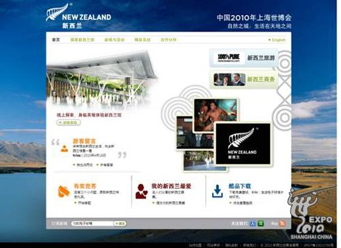The image size is (341, 248).
Task: Click the orange visitor comment person icon
Action: (65, 149)
